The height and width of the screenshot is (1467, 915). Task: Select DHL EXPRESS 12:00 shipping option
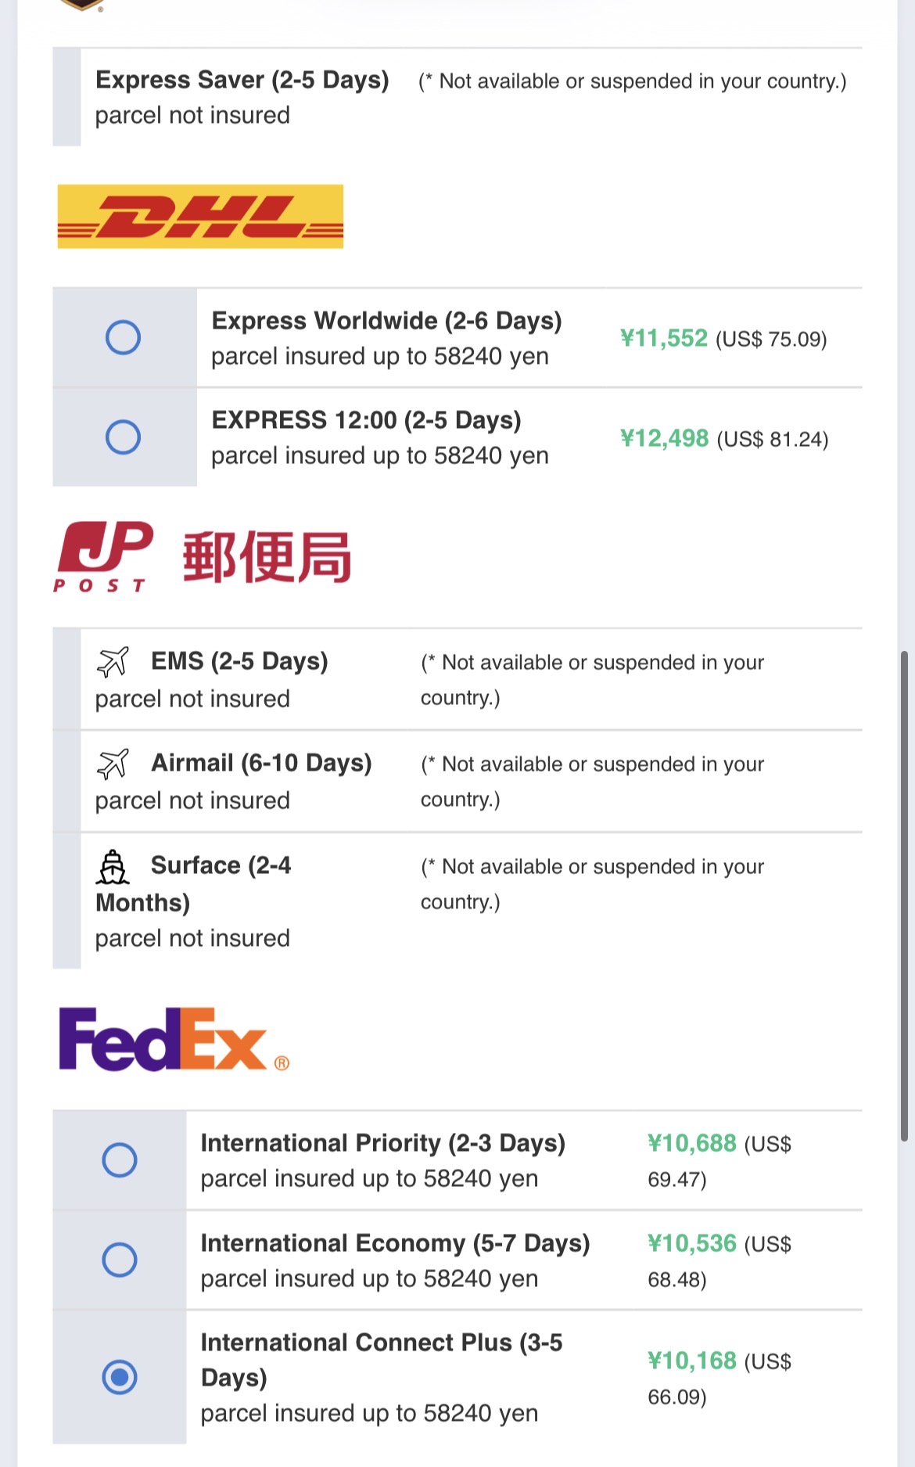tap(123, 437)
